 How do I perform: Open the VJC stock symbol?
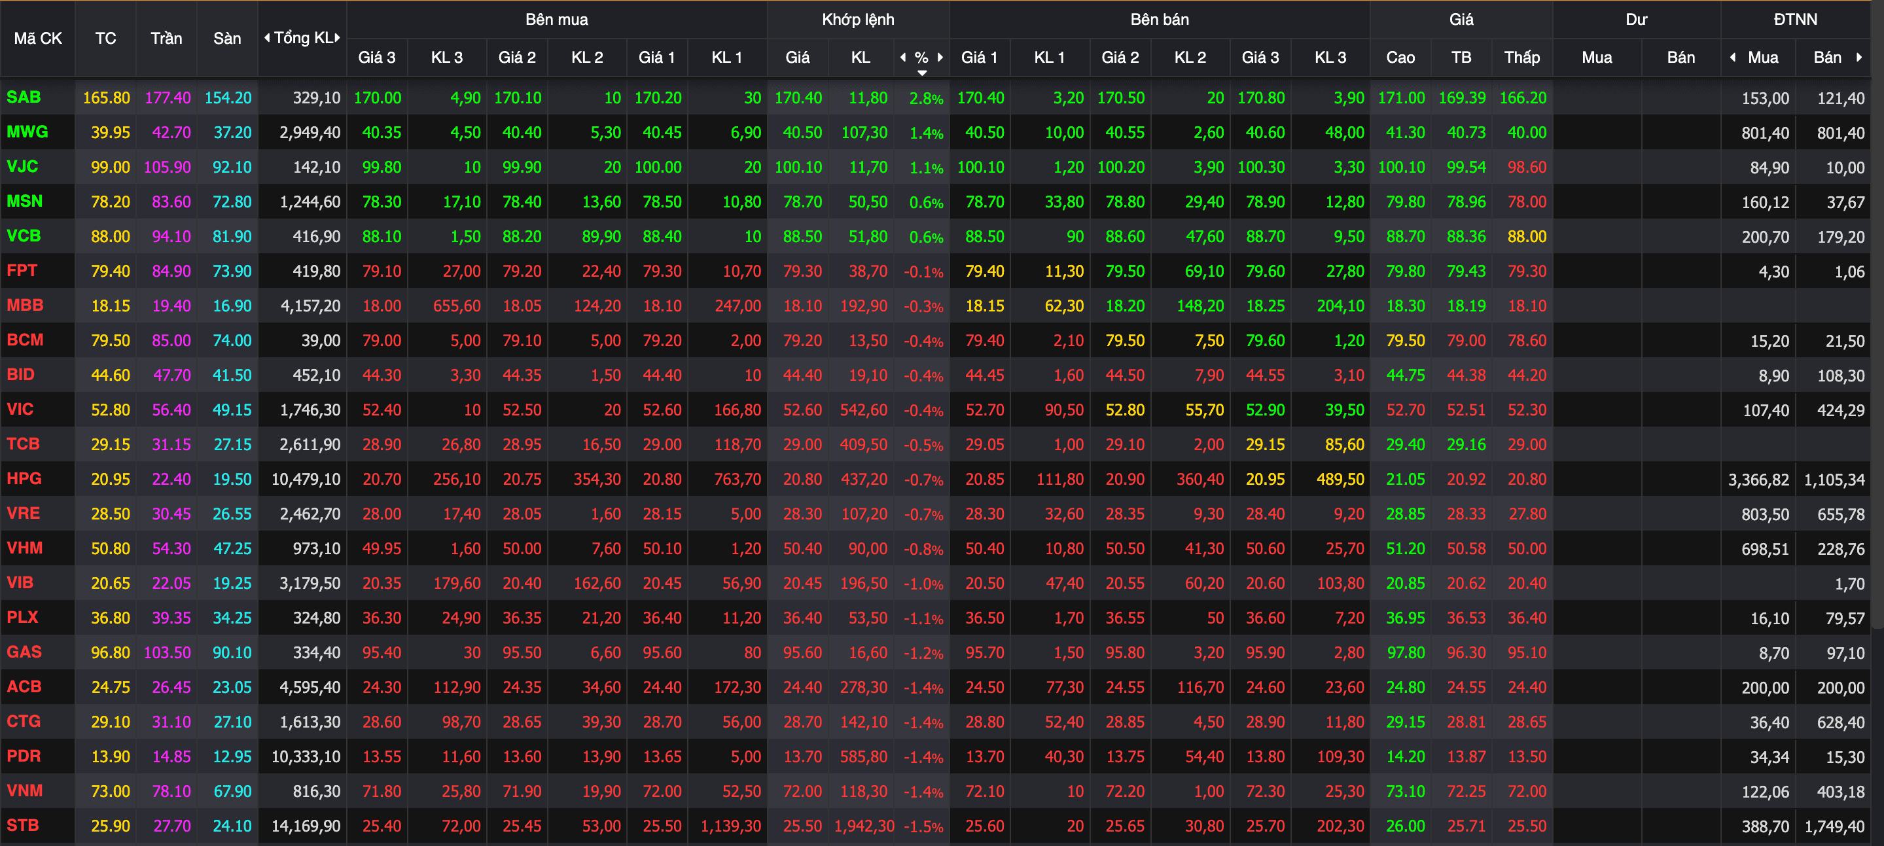[22, 166]
